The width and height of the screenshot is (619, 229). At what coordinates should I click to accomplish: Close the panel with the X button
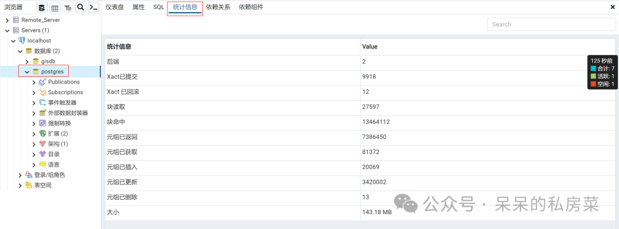click(x=612, y=7)
